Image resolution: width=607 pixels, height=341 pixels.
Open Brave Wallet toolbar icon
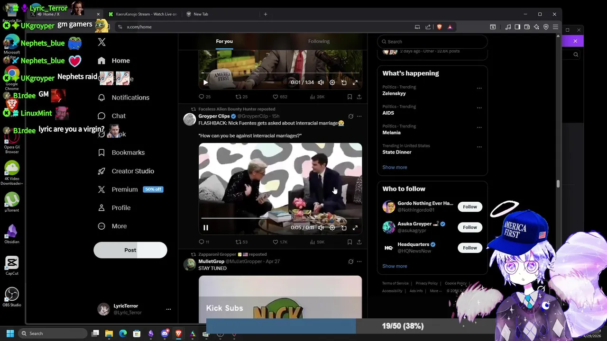527,27
